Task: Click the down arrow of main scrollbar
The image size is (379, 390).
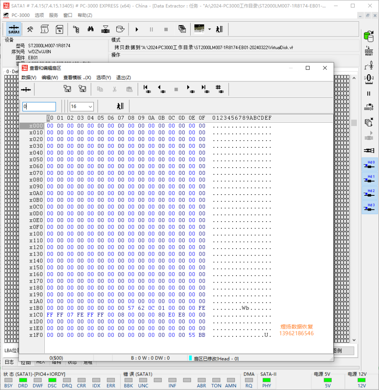Action: (x=354, y=340)
